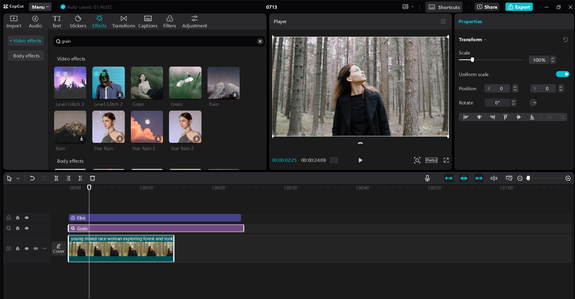Image resolution: width=575 pixels, height=299 pixels.
Task: Delete selected clip with trash icon
Action: tap(93, 178)
